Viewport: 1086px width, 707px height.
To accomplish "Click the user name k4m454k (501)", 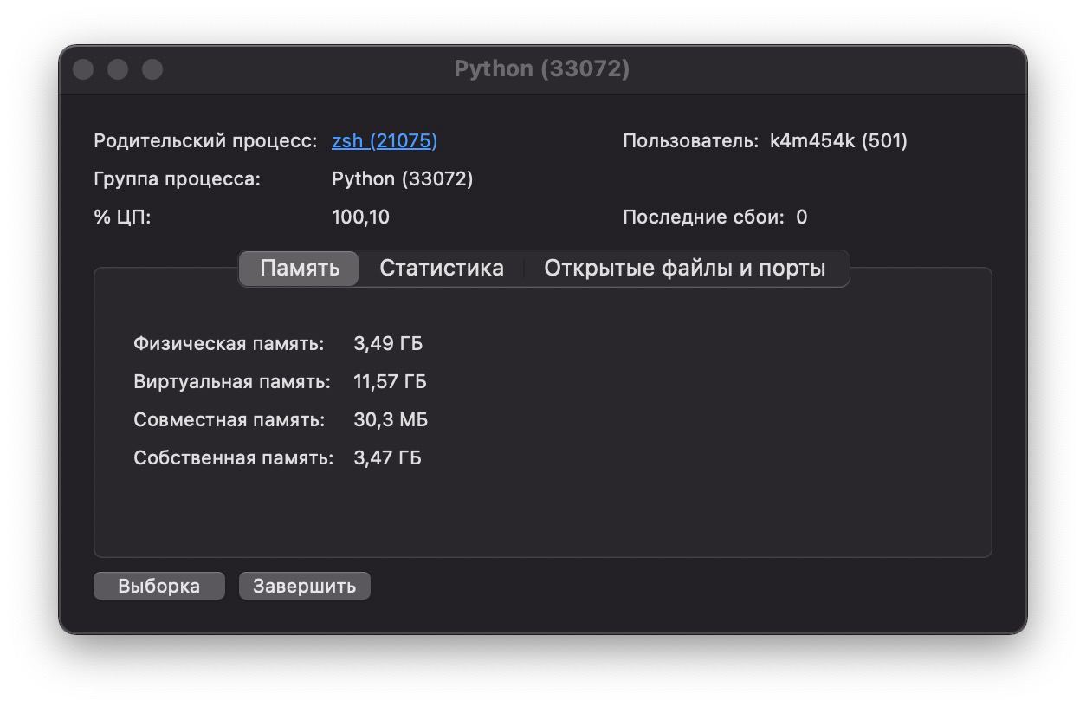I will point(838,141).
